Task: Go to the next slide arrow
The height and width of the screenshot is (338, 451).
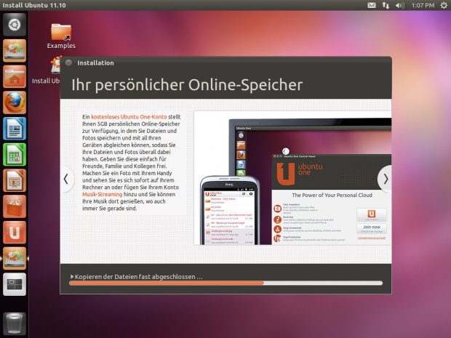Action: (x=386, y=179)
